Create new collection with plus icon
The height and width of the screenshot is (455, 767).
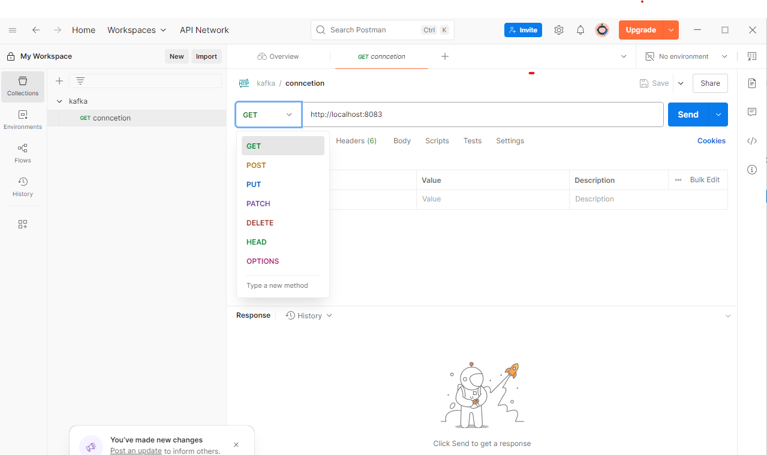tap(59, 81)
